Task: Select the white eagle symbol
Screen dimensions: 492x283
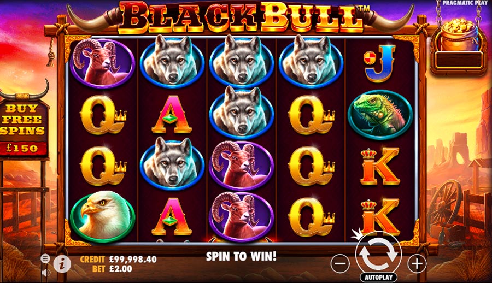Action: click(x=102, y=216)
